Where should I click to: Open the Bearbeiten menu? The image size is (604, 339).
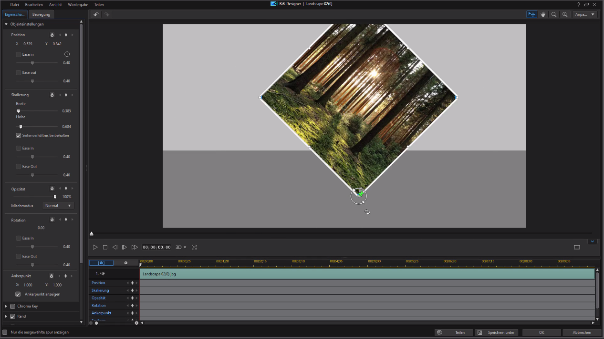(x=34, y=4)
